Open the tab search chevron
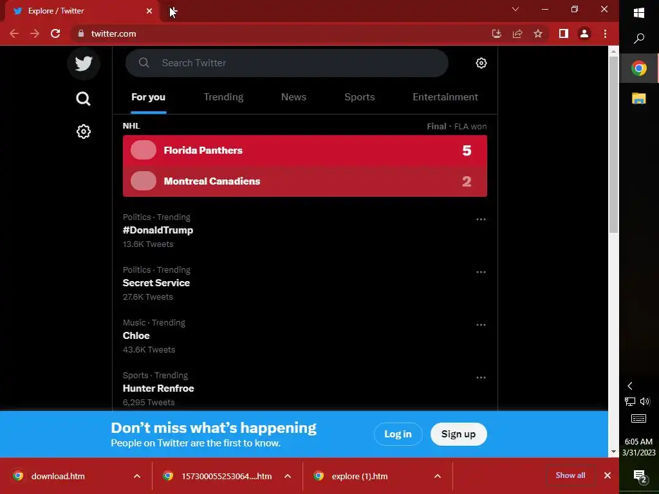The image size is (659, 494). pos(515,9)
